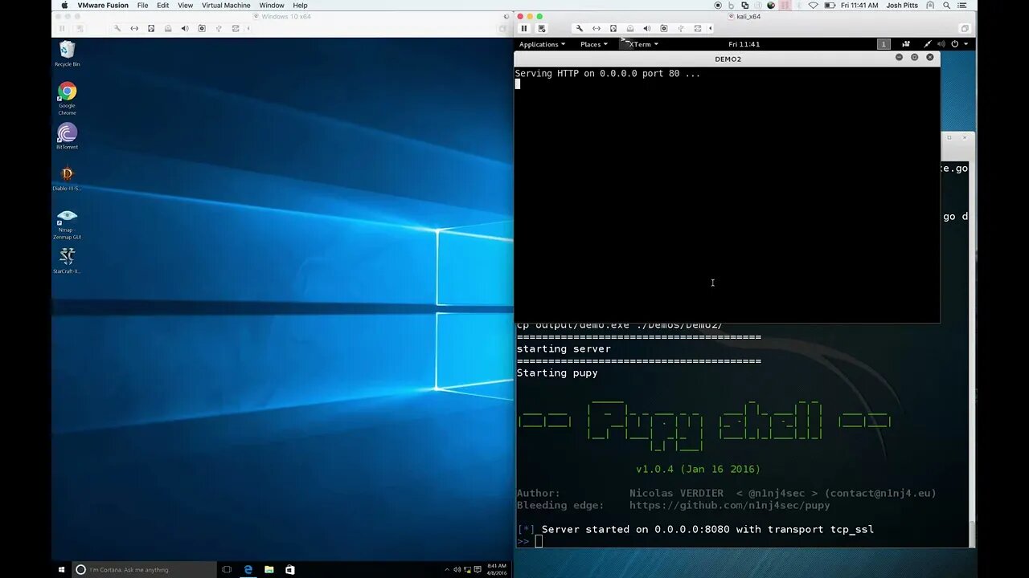Open the Recycle Bin desktop icon
The image size is (1029, 578).
pyautogui.click(x=68, y=54)
